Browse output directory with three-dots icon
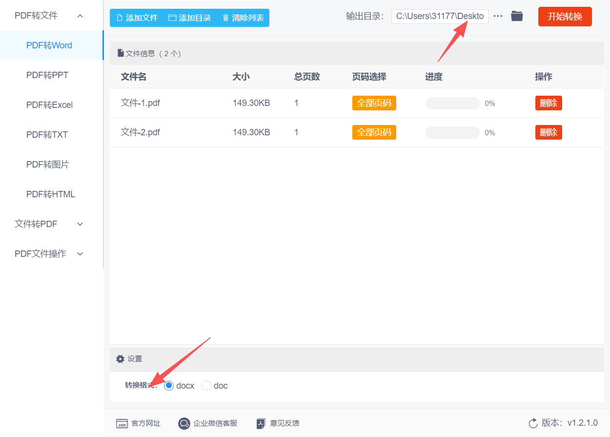Screen dimensions: 610x437 498,16
